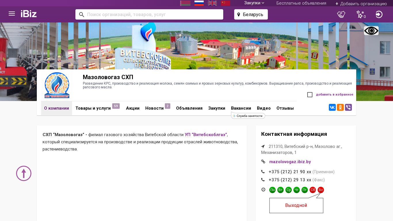This screenshot has width=393, height=221.
Task: Click the scroll-to-top arrow button
Action: [x=24, y=174]
